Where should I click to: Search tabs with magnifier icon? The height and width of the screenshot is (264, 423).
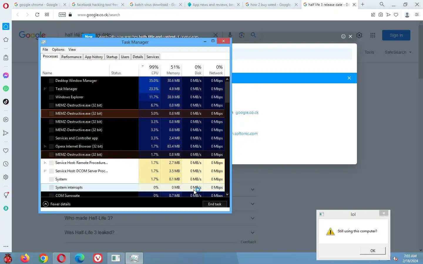point(382,4)
